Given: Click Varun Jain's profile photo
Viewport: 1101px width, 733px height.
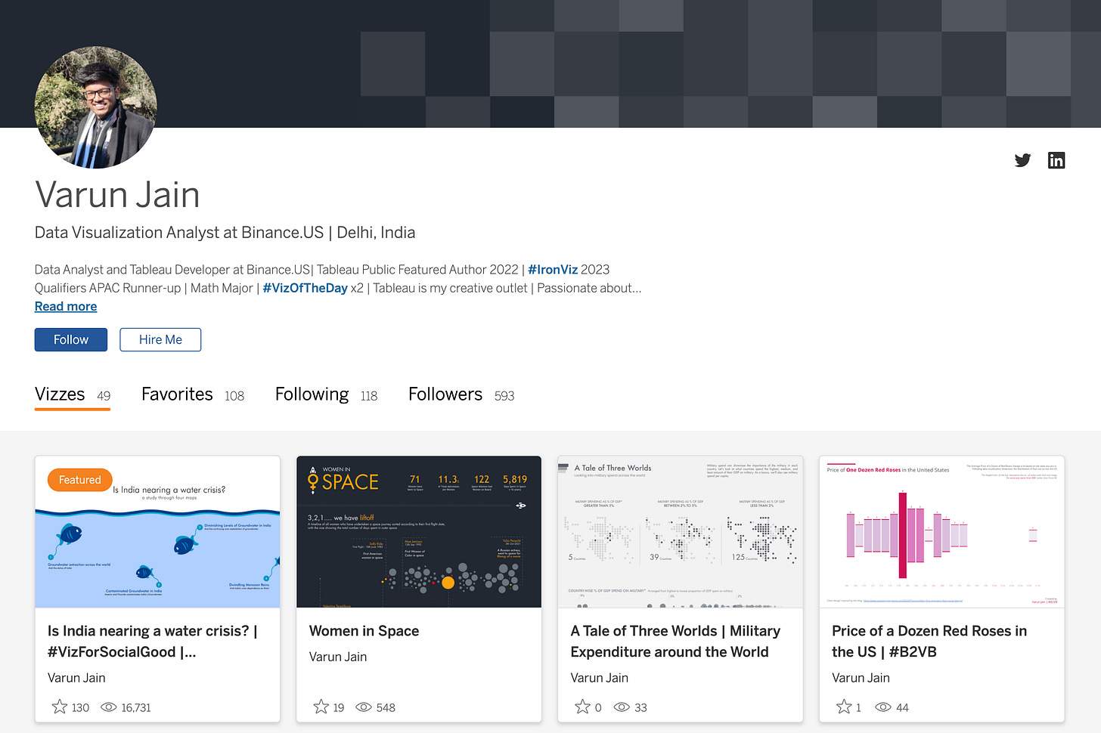Looking at the screenshot, I should pos(95,107).
